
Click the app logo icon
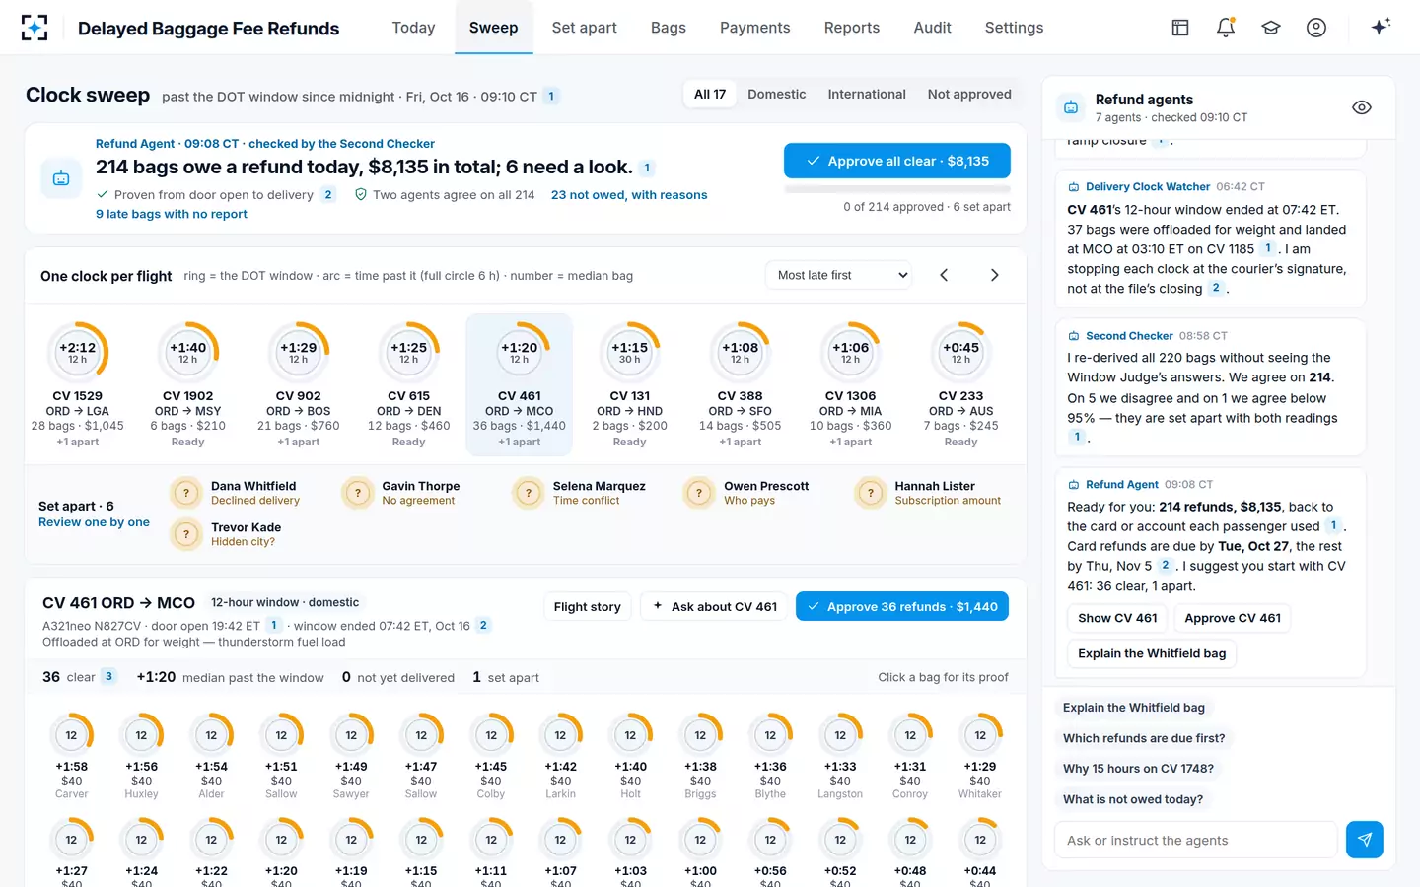click(35, 28)
